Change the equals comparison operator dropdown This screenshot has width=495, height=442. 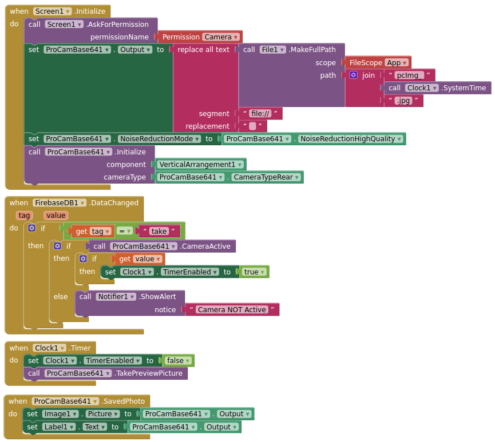pos(125,231)
